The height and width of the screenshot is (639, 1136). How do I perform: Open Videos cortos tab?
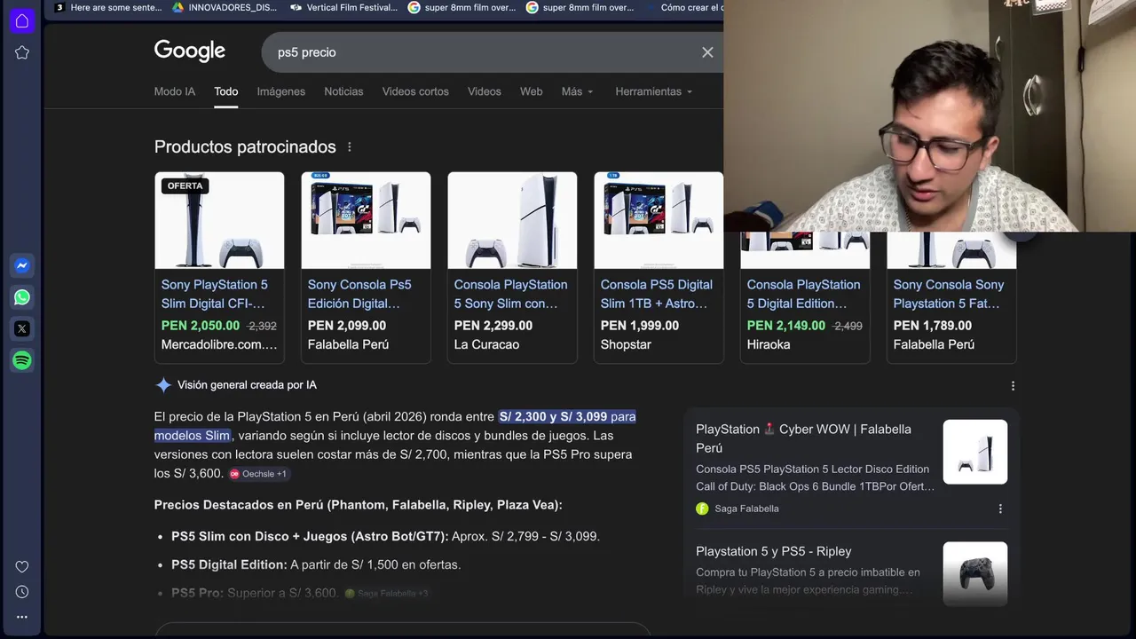(x=415, y=91)
